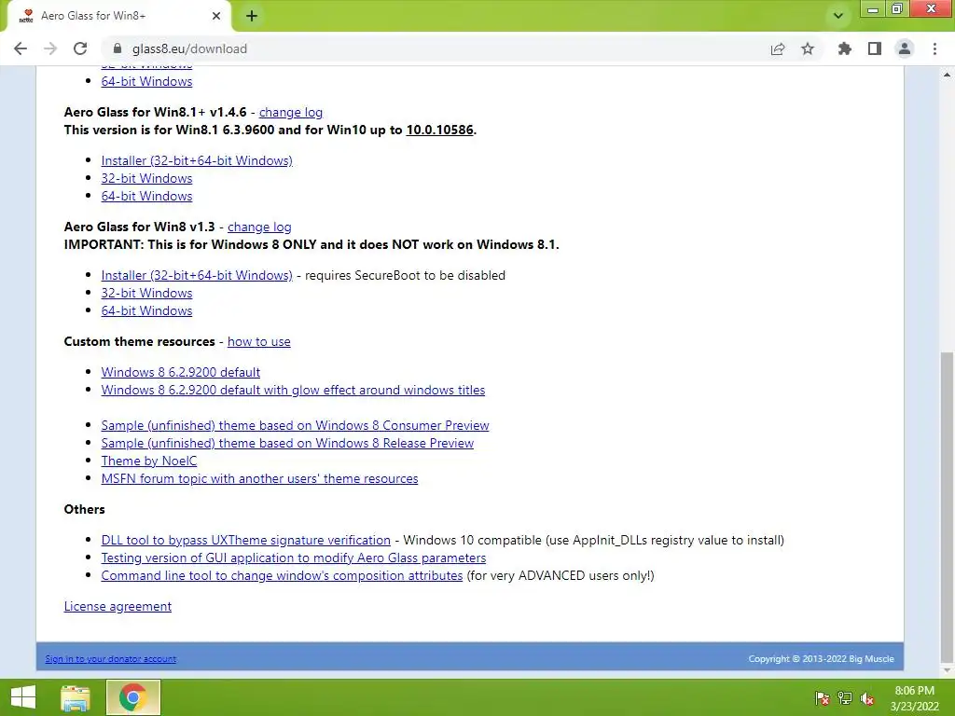The height and width of the screenshot is (716, 955).
Task: Bookmark this page with the star
Action: click(x=808, y=48)
